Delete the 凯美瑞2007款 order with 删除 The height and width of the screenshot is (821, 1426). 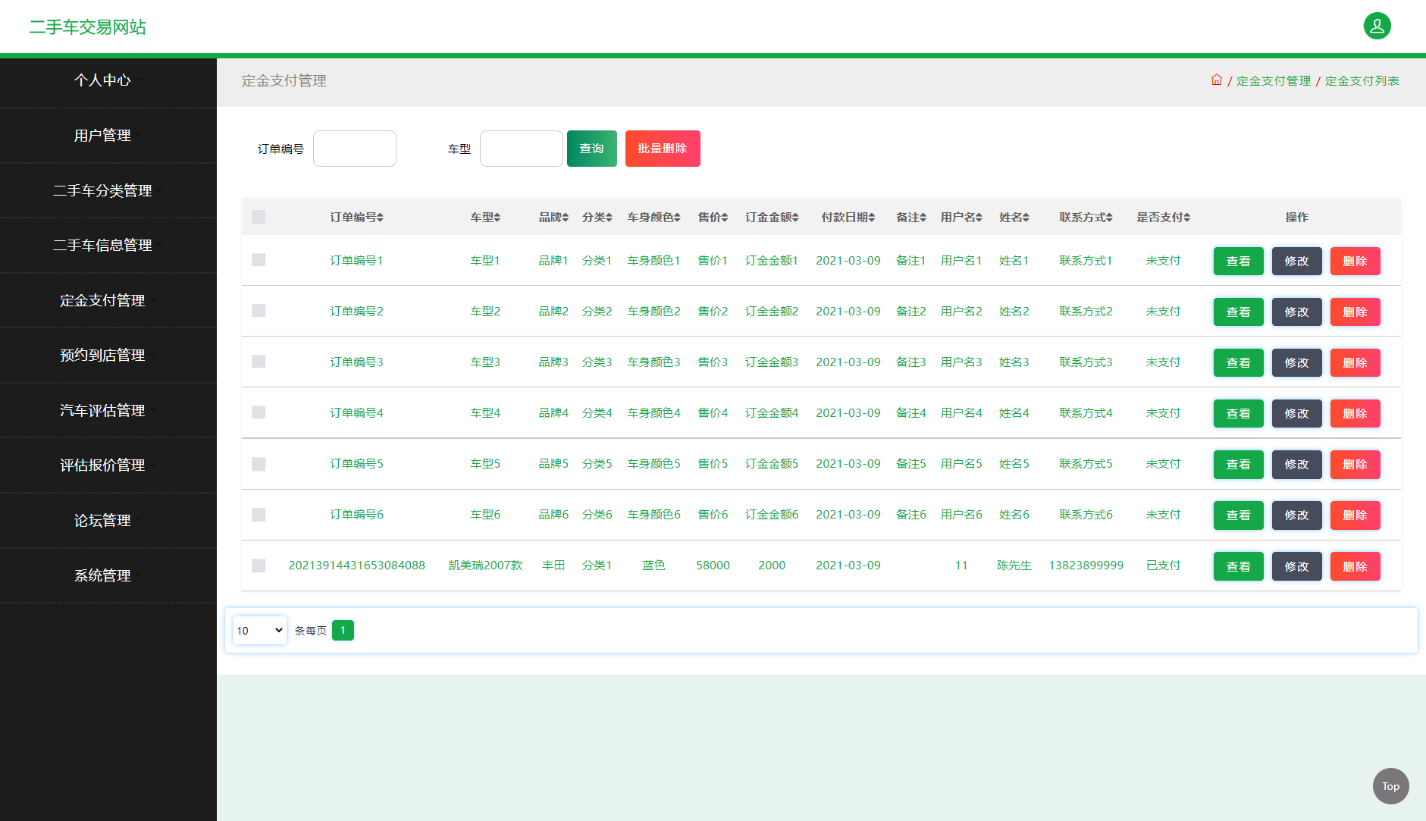click(x=1355, y=566)
